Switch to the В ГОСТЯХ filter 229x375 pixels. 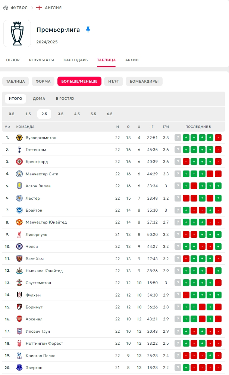coord(65,99)
